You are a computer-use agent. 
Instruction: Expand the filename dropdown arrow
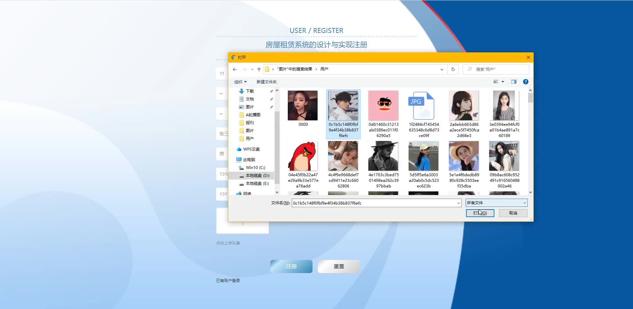pos(458,203)
